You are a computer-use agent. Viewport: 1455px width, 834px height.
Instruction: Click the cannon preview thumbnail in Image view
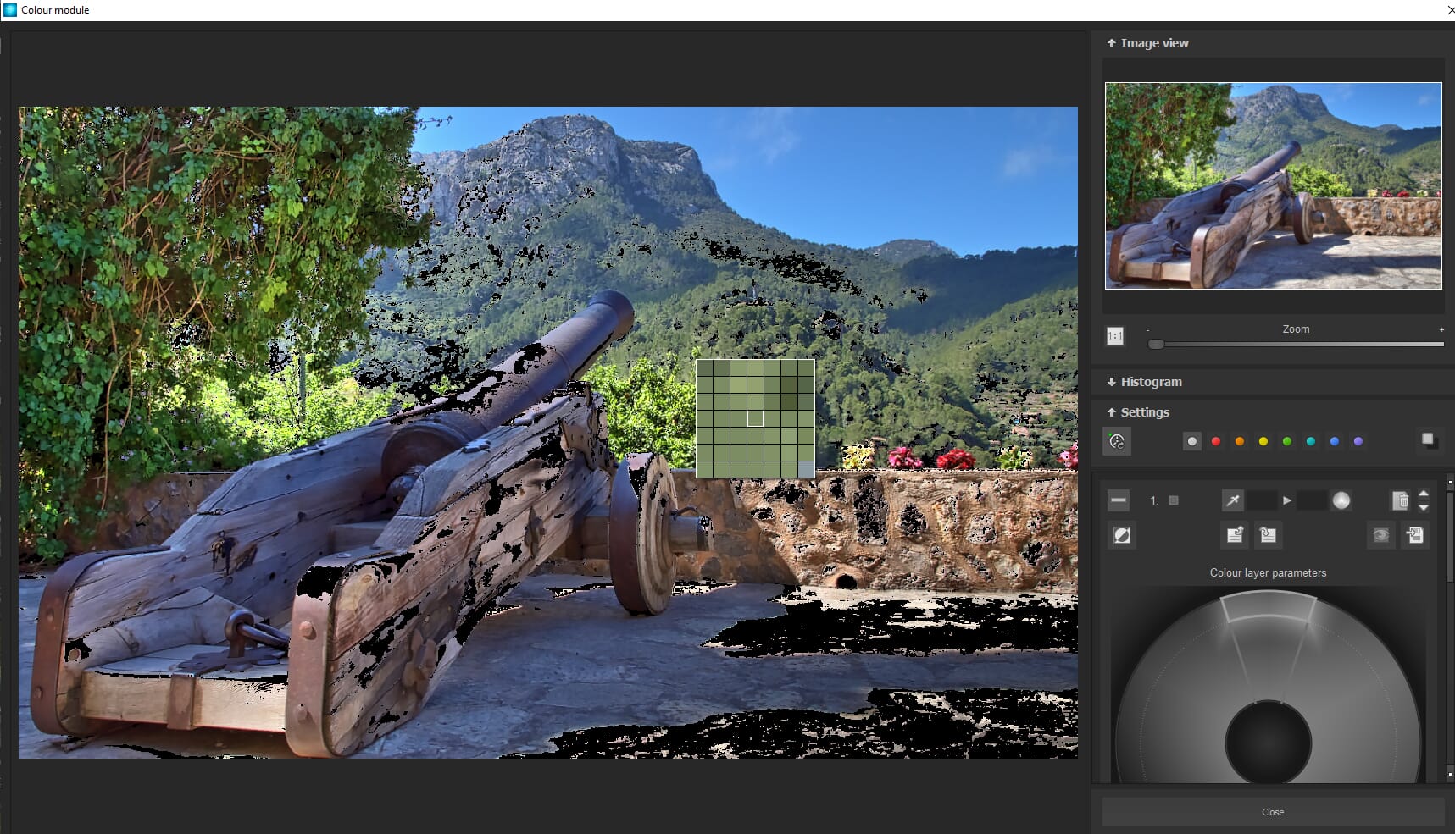(x=1273, y=185)
